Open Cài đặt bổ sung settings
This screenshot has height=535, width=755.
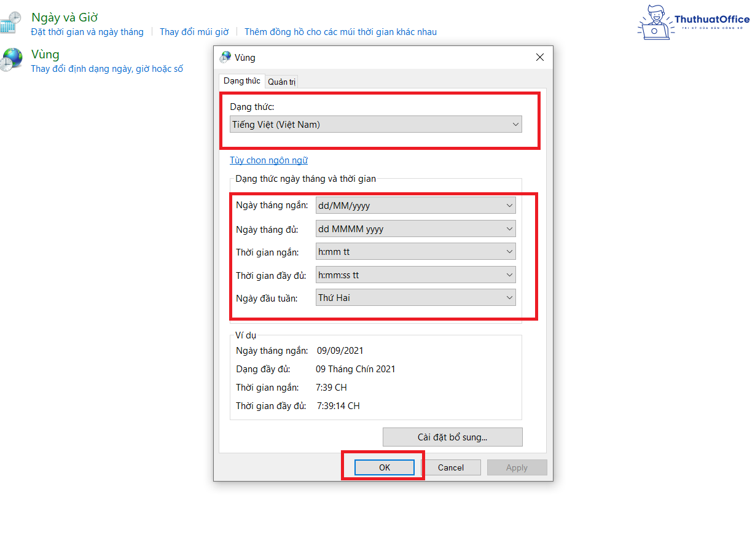pos(452,437)
